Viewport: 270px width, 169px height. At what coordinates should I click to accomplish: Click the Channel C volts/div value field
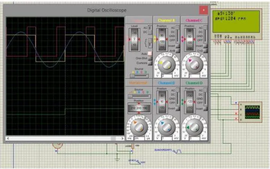click(x=195, y=76)
